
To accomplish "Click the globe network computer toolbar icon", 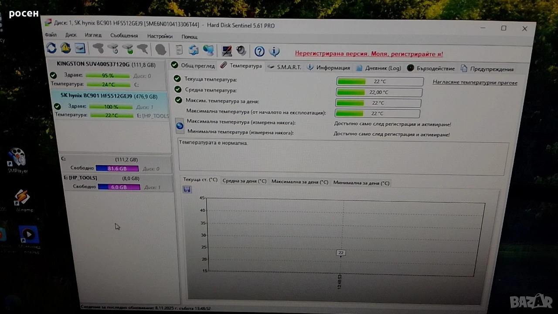I will coord(208,50).
